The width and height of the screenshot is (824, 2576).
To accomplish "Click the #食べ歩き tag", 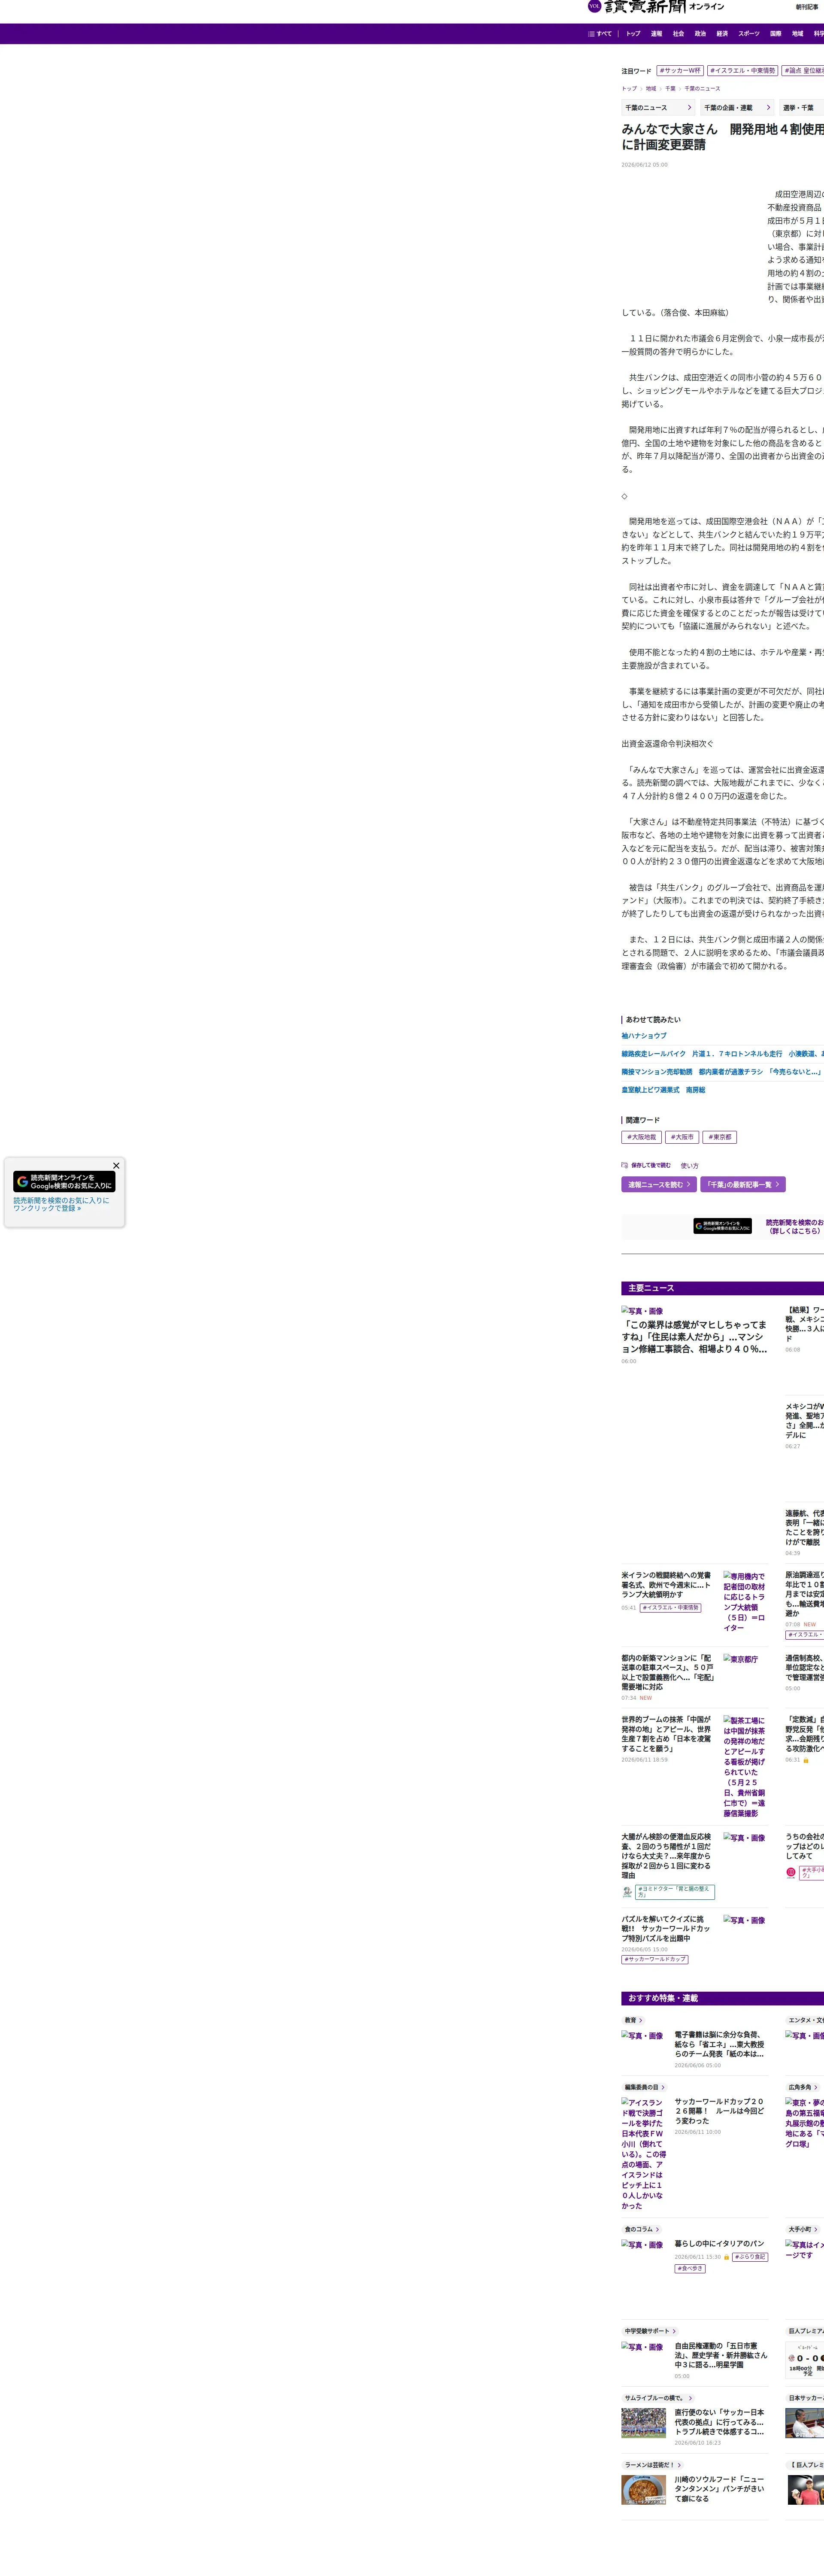I will 690,2269.
